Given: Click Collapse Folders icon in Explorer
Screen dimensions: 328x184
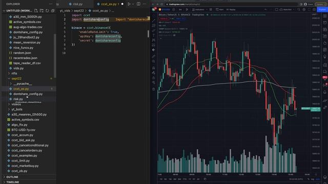Looking at the screenshot, I should [53, 11].
